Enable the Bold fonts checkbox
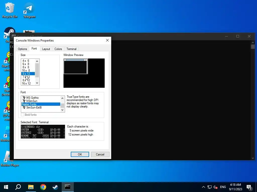257x192 pixels. pyautogui.click(x=23, y=115)
